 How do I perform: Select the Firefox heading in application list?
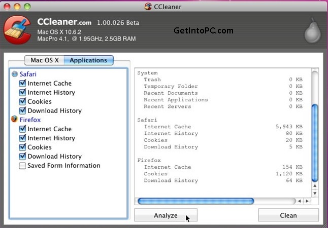(x=30, y=120)
